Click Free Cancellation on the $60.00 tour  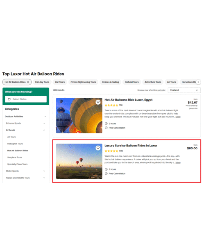coord(117,173)
